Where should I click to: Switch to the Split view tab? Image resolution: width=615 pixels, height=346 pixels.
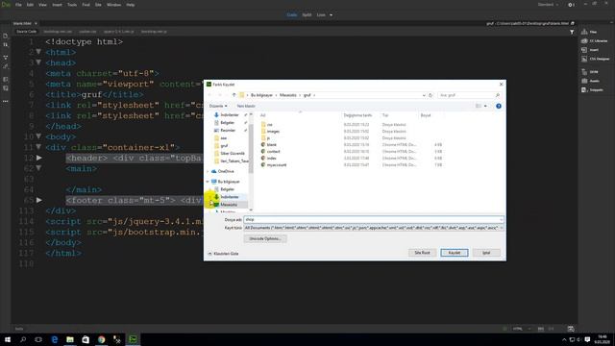[307, 15]
